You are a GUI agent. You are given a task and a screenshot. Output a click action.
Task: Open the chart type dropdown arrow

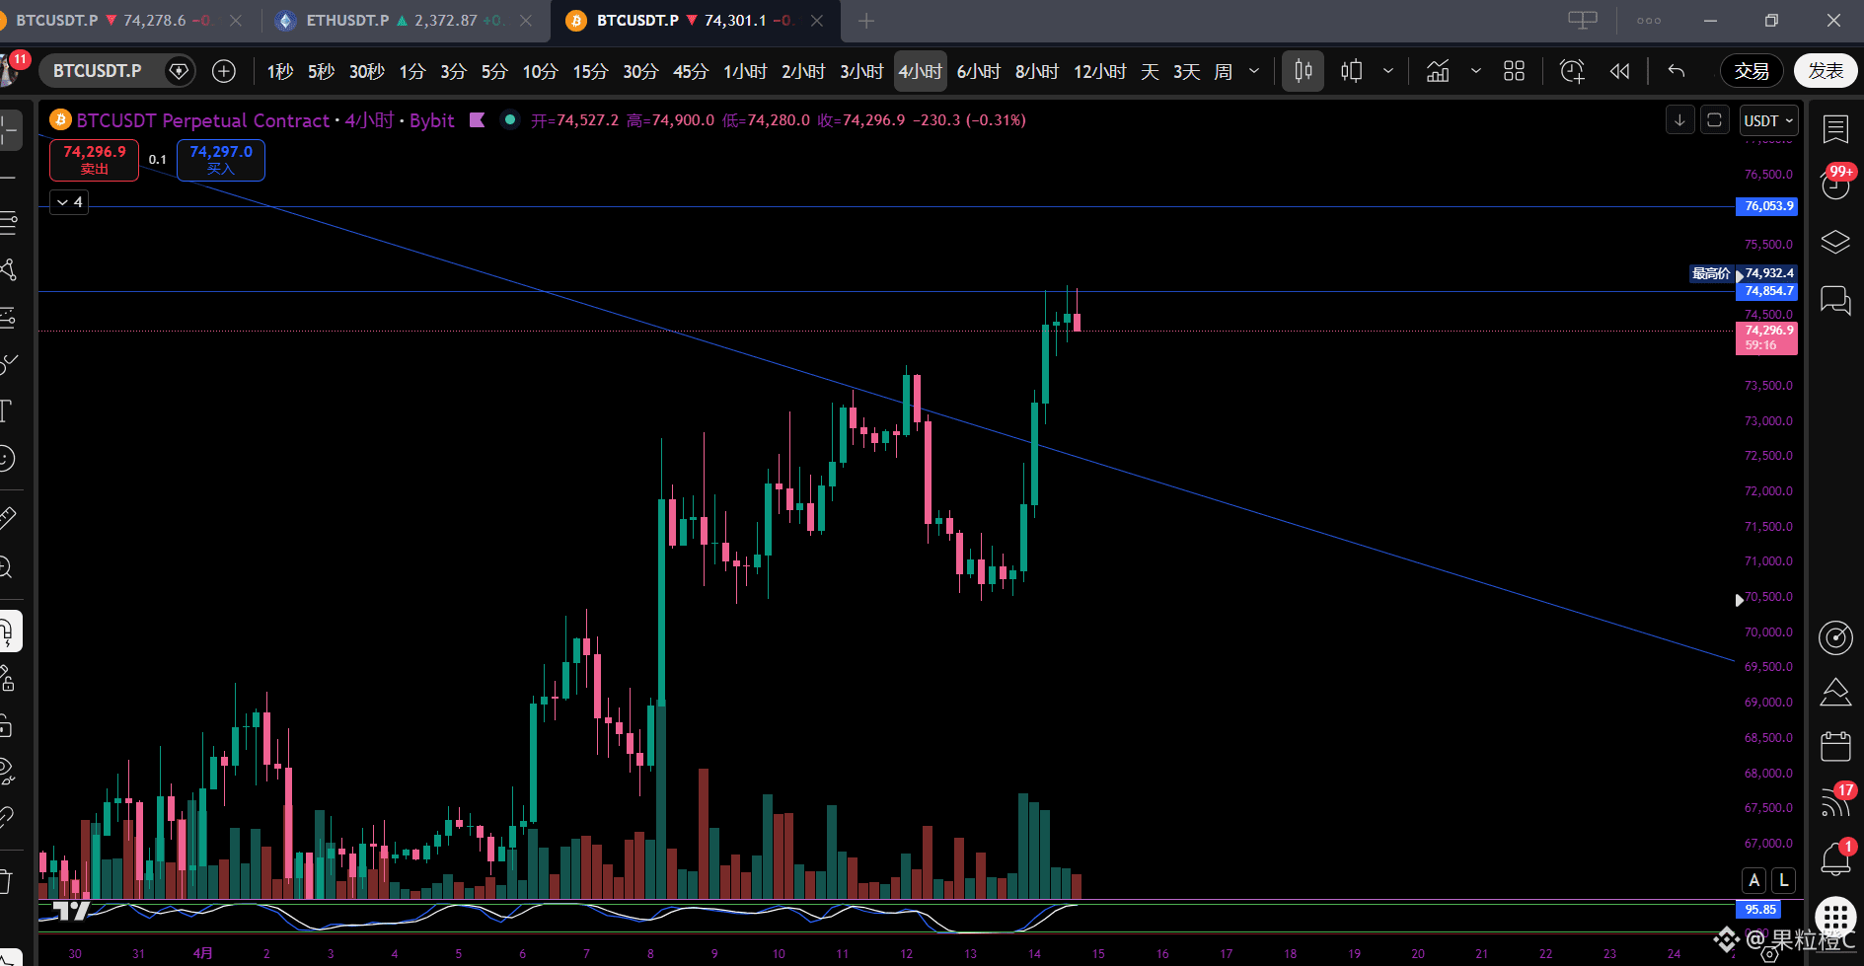click(x=1388, y=71)
